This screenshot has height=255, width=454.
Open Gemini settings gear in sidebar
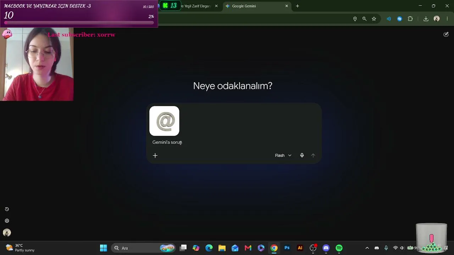pos(7,221)
